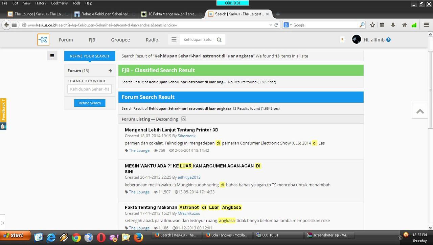Open Groupee in Kaskus navigation
The image size is (433, 245).
120,40
